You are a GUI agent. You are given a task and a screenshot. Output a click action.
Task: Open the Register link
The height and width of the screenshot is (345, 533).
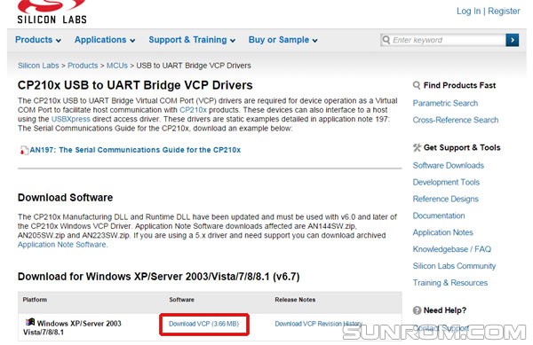tap(504, 11)
